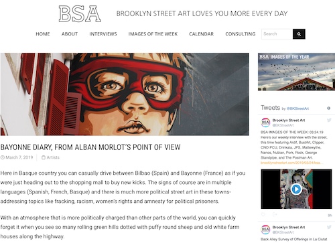This screenshot has height=243, width=335.
Task: Open the @BKStreetArt Twitter handle link
Action: 297,108
